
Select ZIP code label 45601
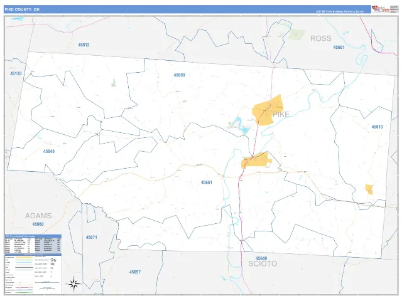click(339, 48)
